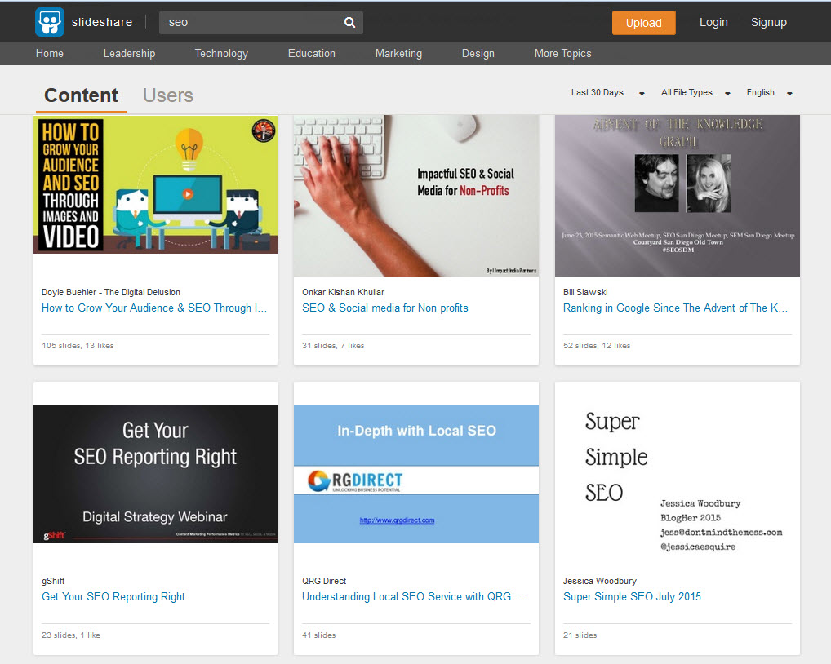Switch to the Users tab
Screen dimensions: 831x664
click(168, 95)
